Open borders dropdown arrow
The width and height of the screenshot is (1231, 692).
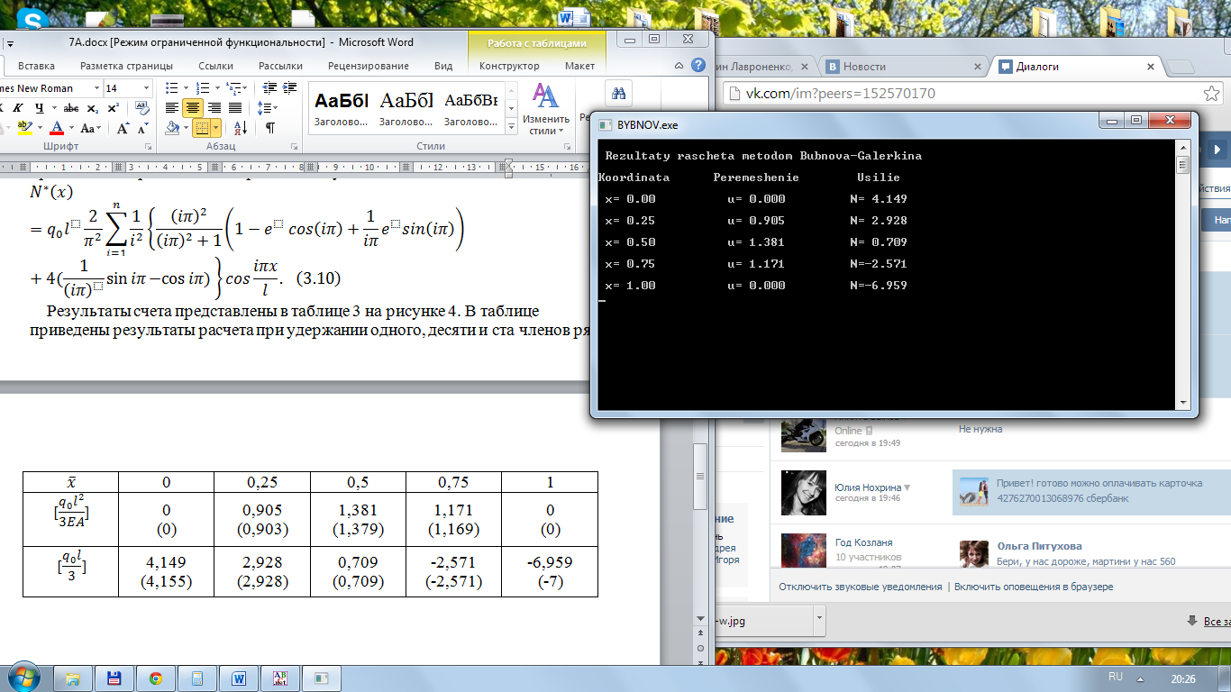pyautogui.click(x=216, y=127)
